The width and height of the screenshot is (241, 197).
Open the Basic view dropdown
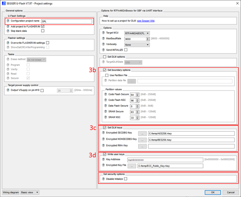(30, 192)
